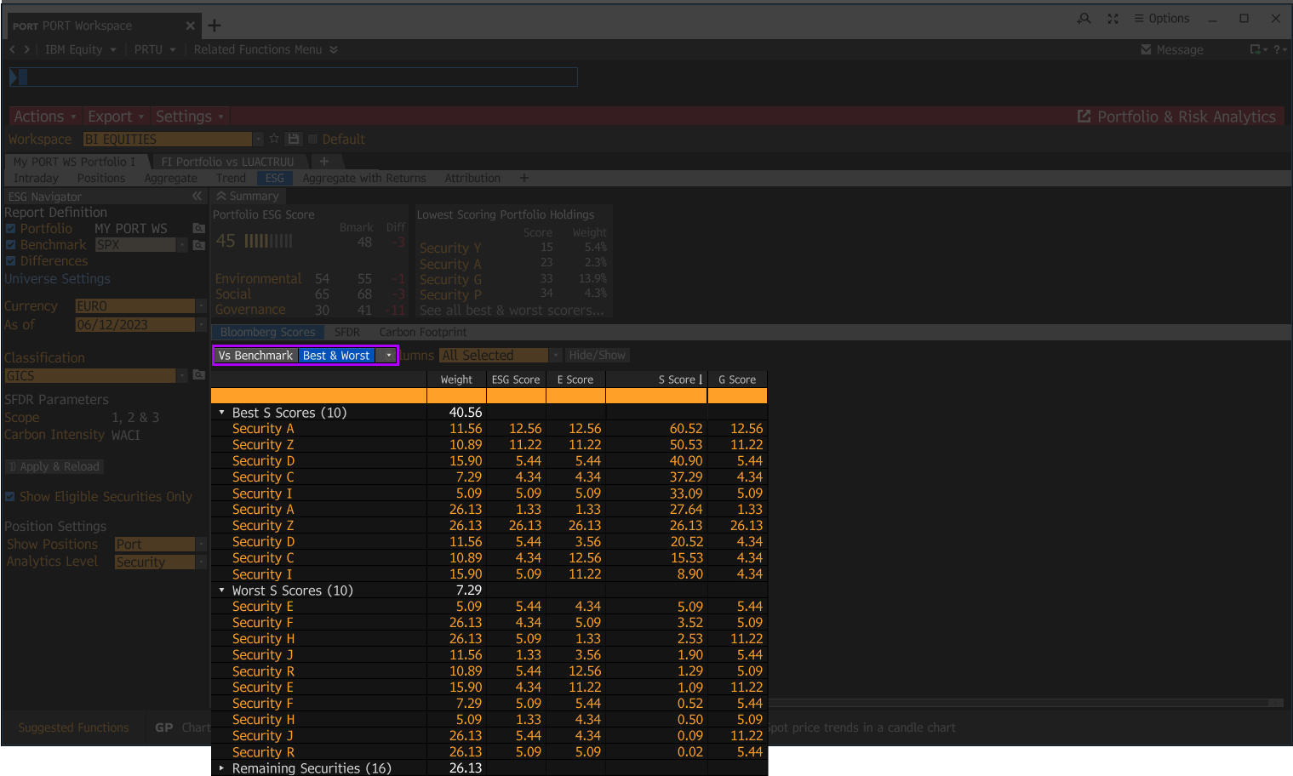Screen dimensions: 1293x776
Task: Click the command line input field
Action: click(x=294, y=77)
